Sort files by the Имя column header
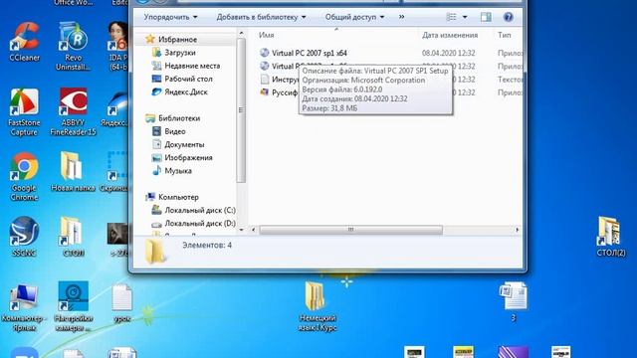 point(266,36)
